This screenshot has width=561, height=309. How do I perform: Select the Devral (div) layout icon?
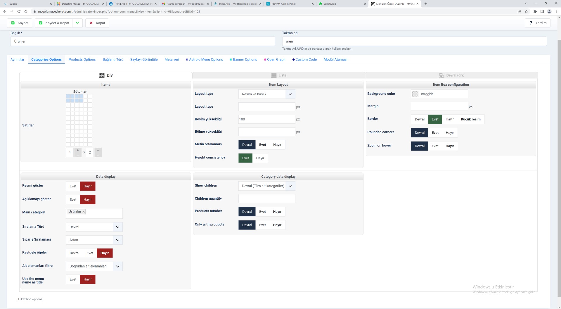(441, 75)
